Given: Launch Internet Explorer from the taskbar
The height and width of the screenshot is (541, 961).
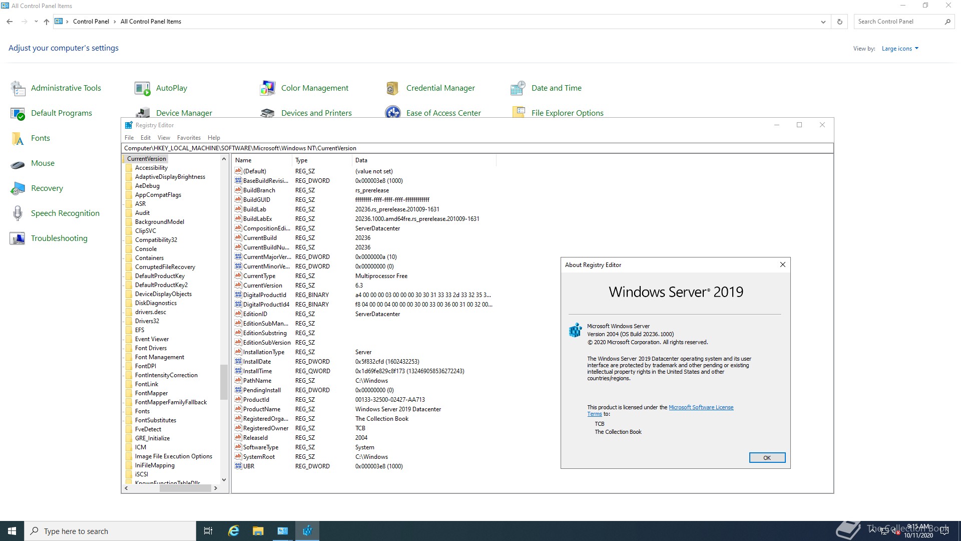Looking at the screenshot, I should click(233, 531).
